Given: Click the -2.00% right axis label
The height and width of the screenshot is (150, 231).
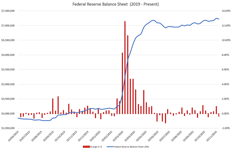Looking at the screenshot, I should 226,128.
